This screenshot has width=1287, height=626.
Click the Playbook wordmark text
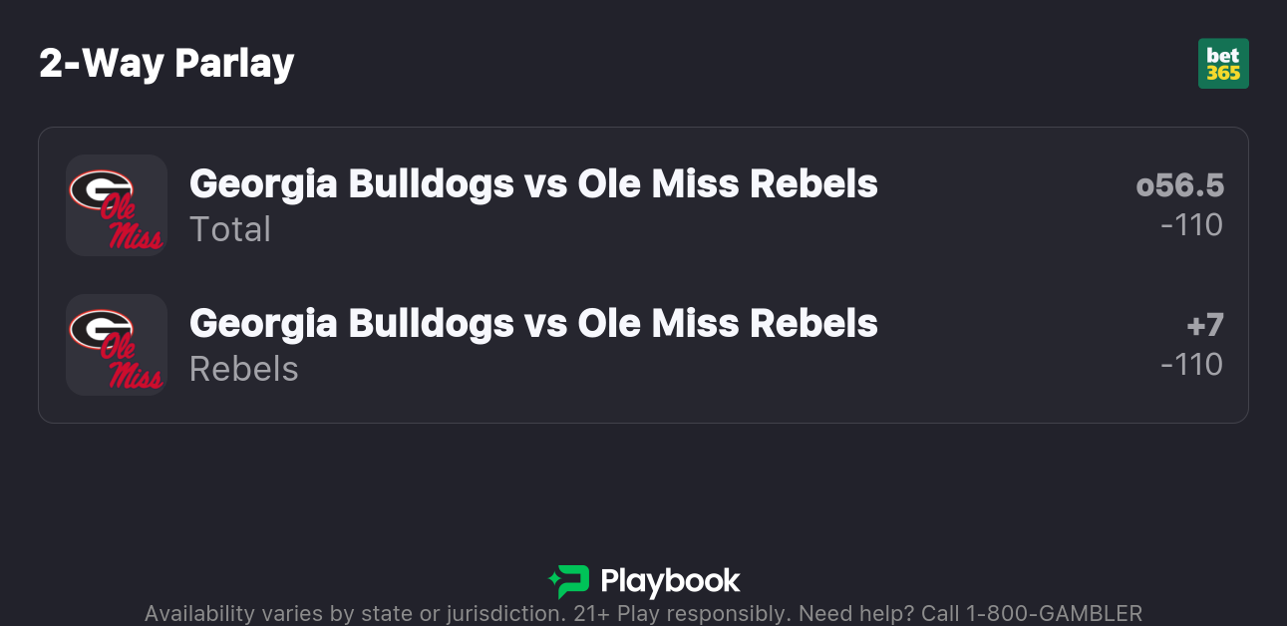click(x=670, y=581)
